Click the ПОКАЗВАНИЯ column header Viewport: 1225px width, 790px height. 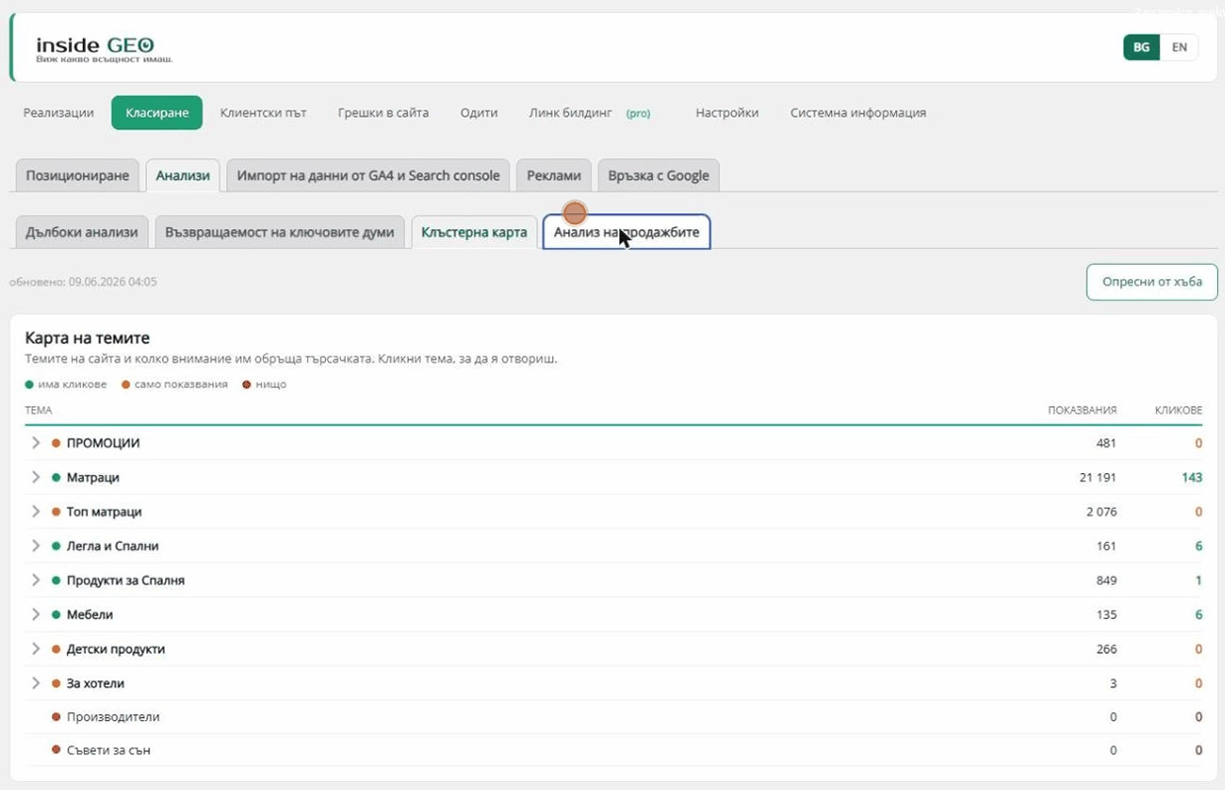[1082, 410]
